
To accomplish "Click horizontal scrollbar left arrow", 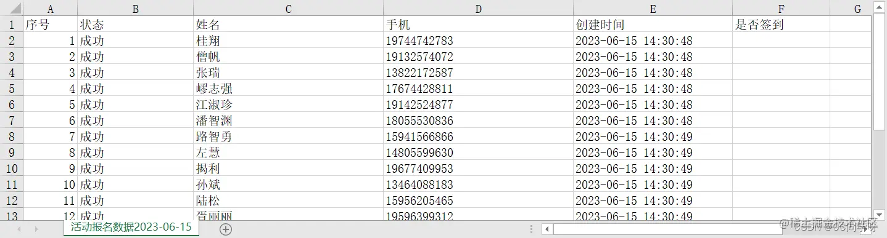I will click(547, 229).
